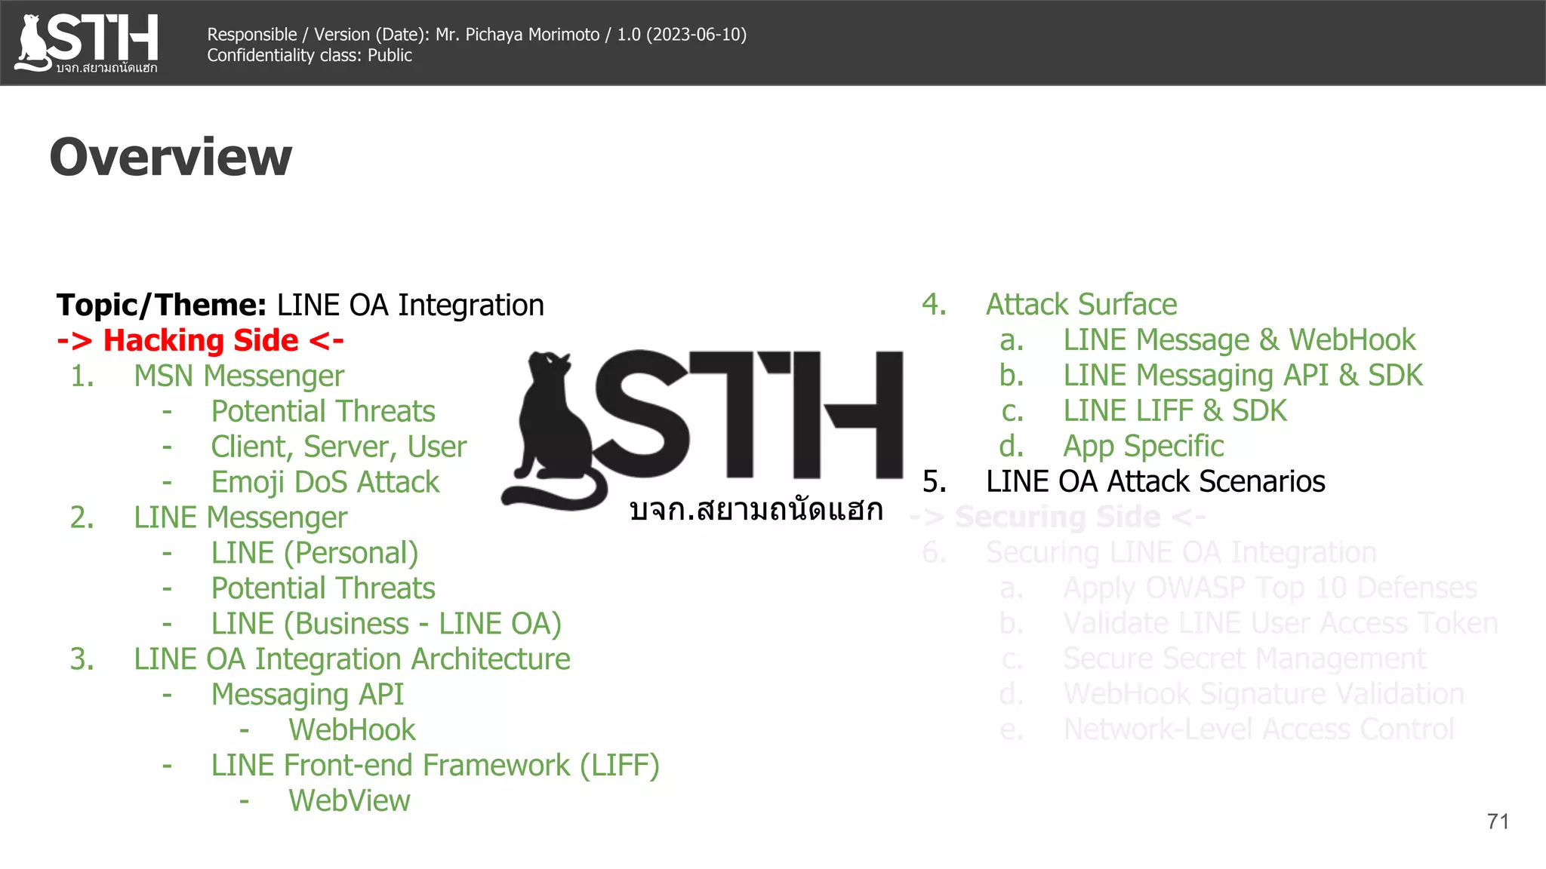Select '3. LINE OA Integration Architecture'
Viewport: 1546px width, 869px height.
320,659
